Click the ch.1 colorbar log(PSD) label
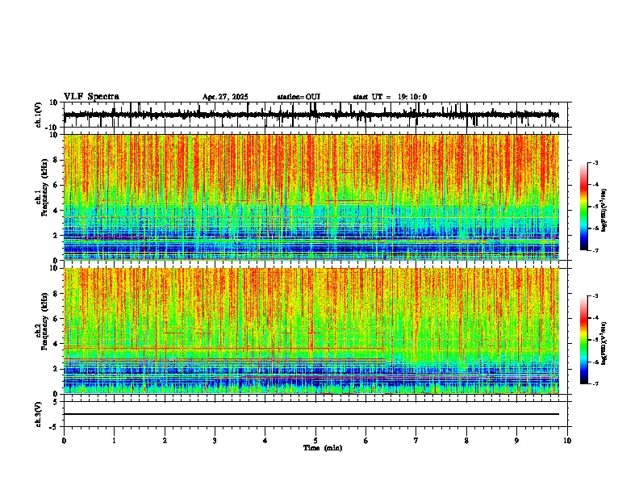Screen dimensions: 639x494 pos(604,211)
